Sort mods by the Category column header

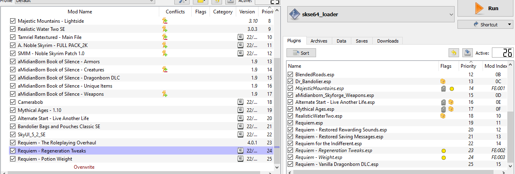pyautogui.click(x=223, y=12)
